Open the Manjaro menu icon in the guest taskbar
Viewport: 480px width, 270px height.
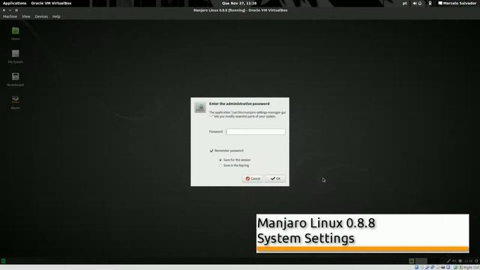point(3,261)
